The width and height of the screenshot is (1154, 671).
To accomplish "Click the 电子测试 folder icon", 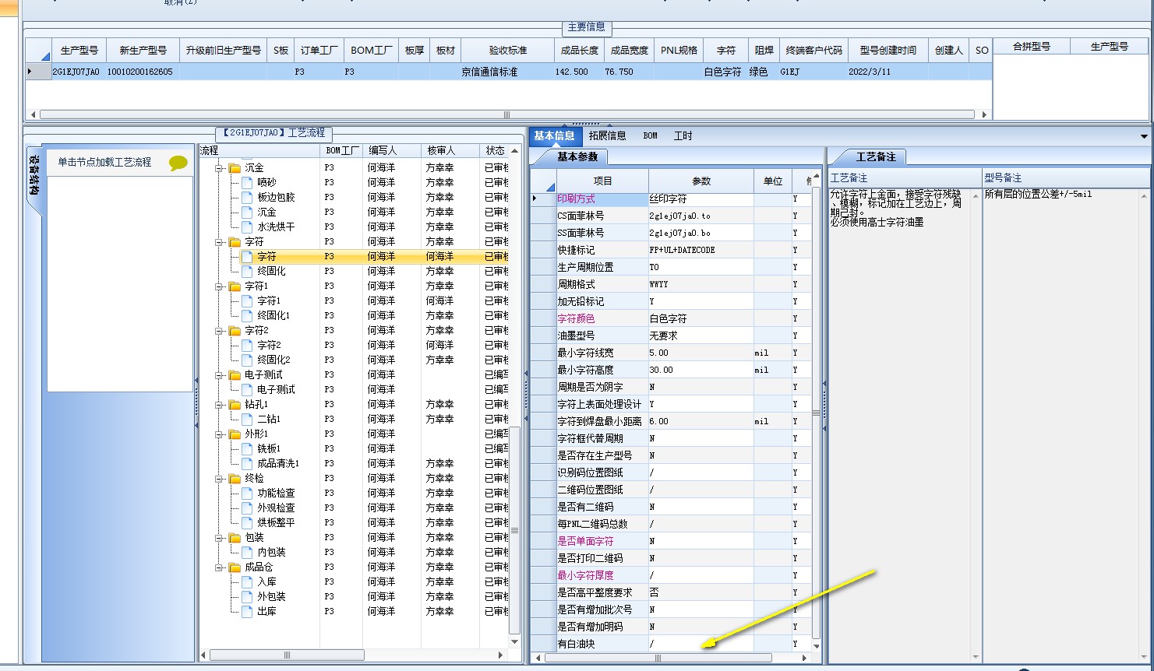I will (x=235, y=374).
